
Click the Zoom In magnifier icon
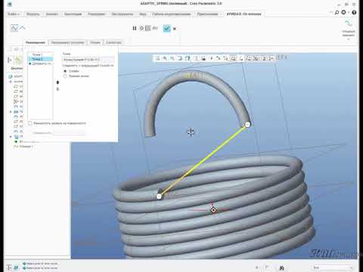165,58
